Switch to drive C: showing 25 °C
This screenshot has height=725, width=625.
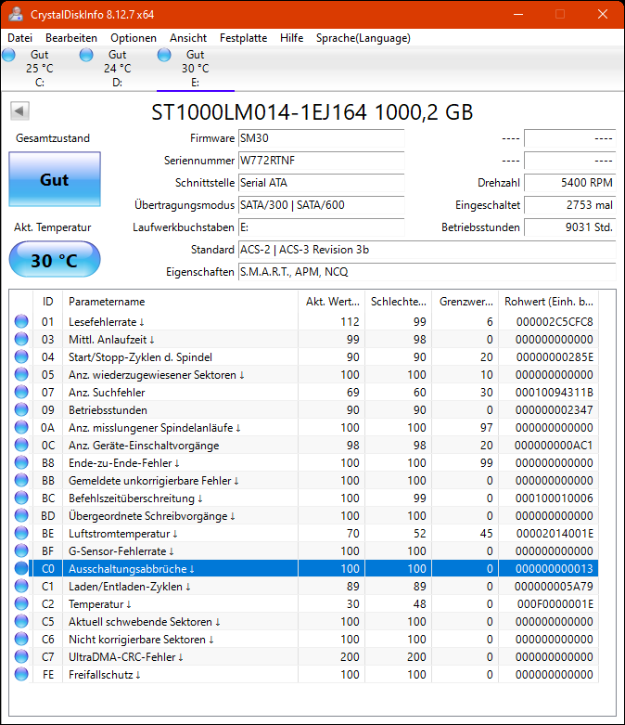point(40,69)
